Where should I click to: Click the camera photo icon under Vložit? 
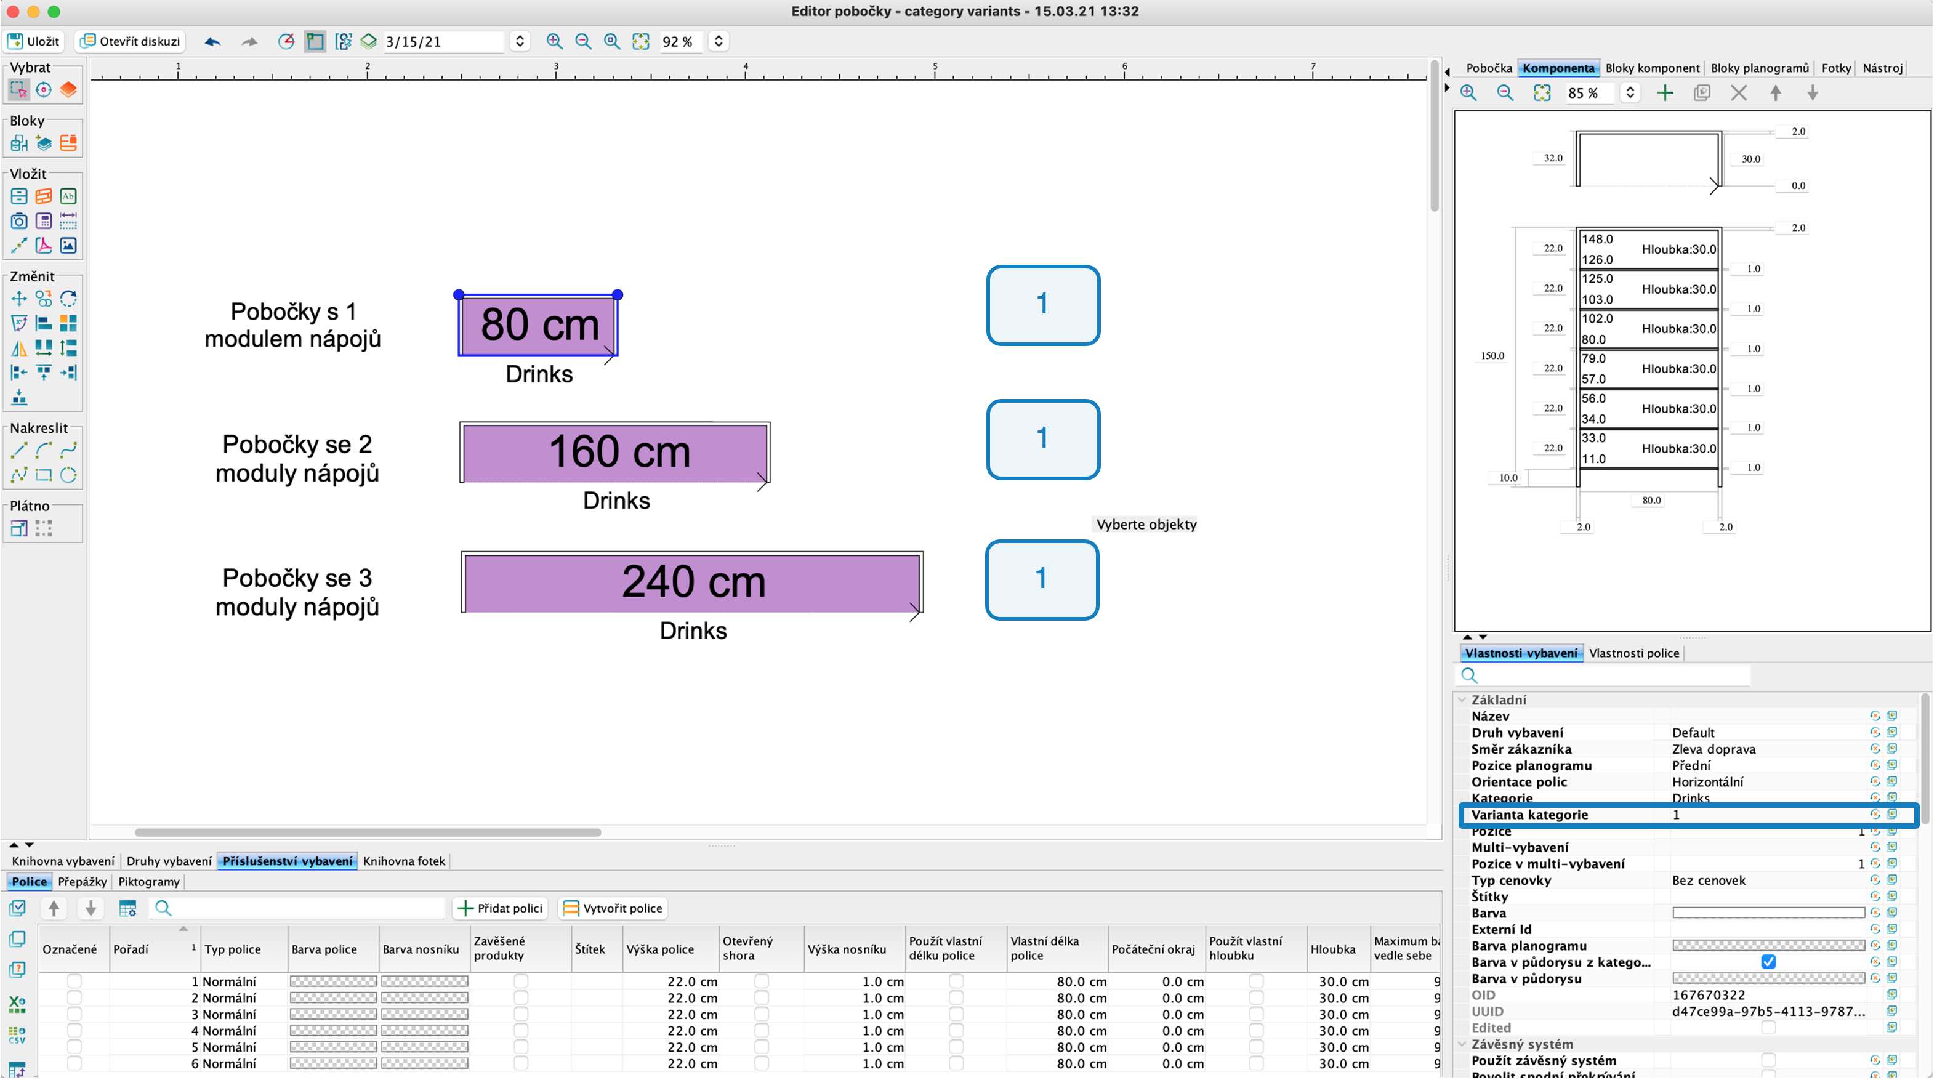(x=19, y=221)
